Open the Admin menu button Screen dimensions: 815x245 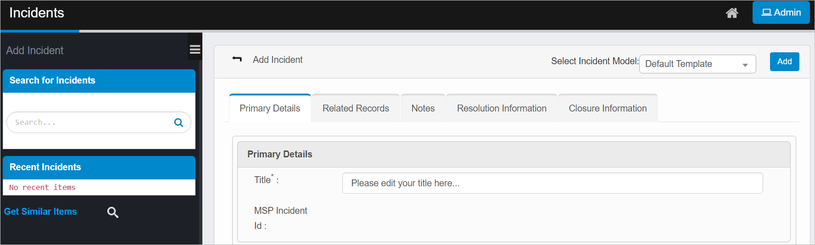(781, 12)
